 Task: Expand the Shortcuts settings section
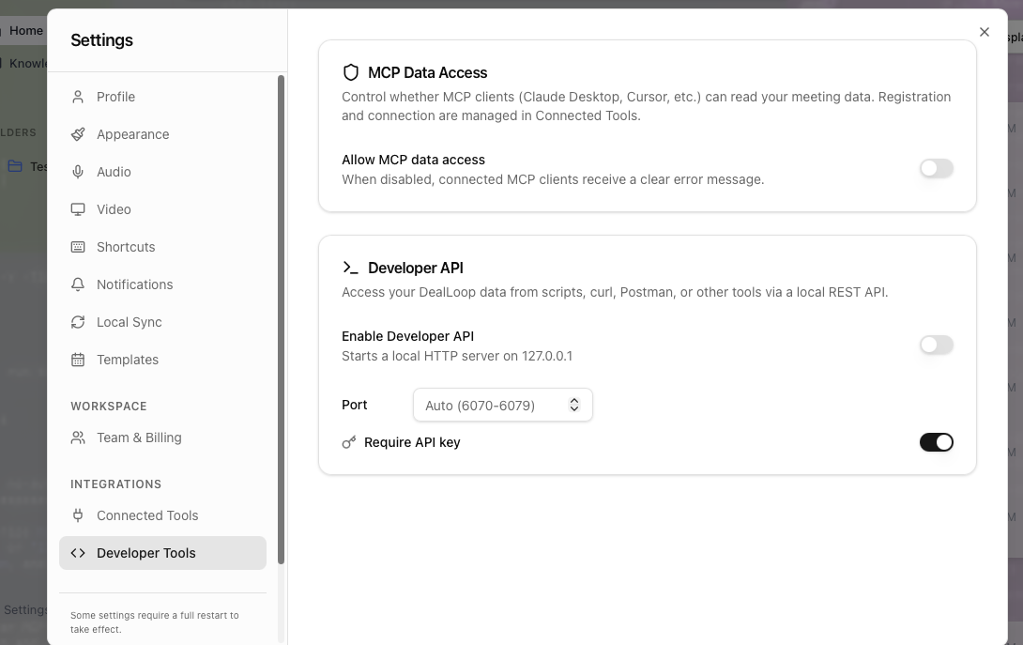pyautogui.click(x=125, y=246)
